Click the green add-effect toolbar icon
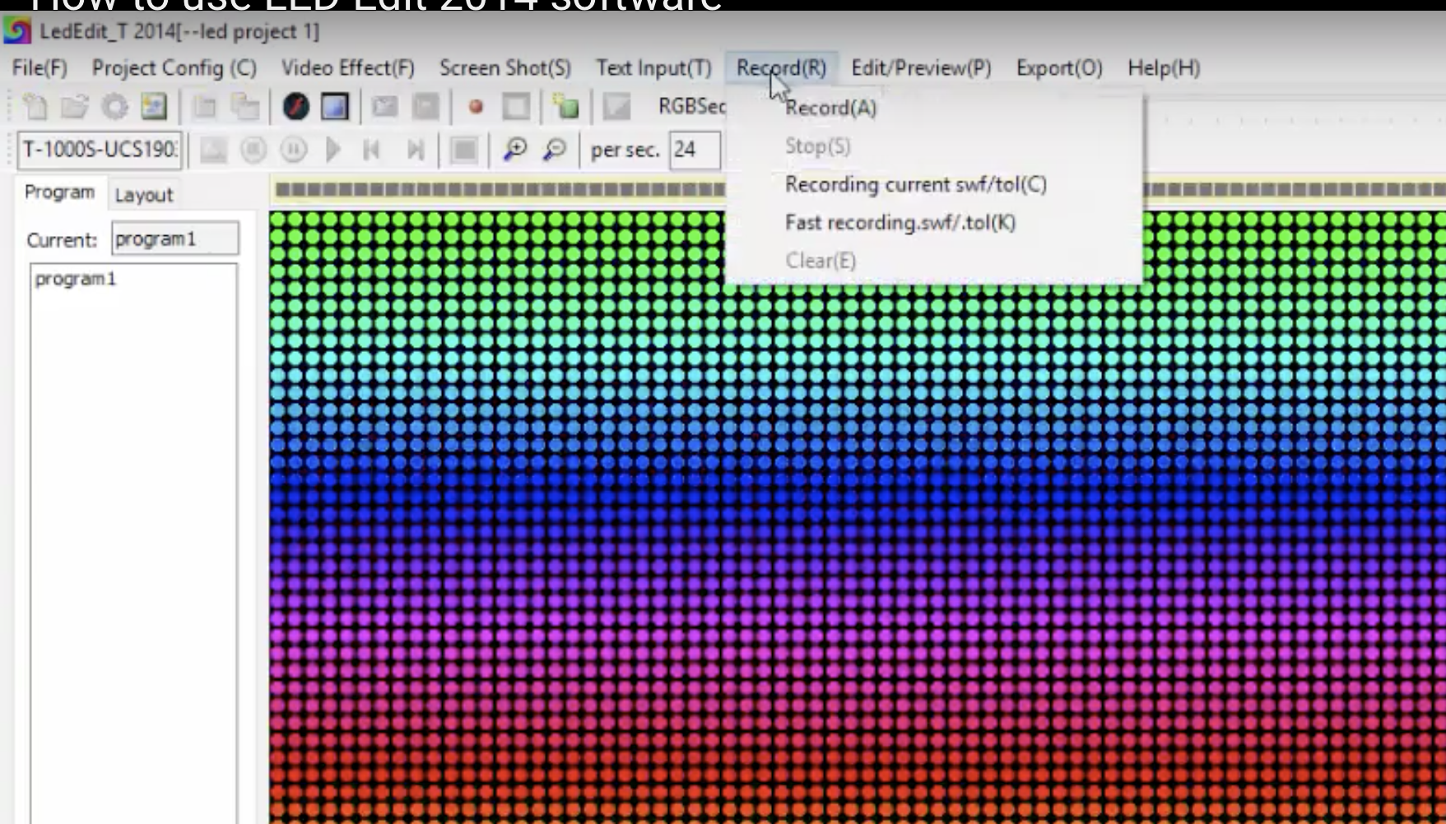This screenshot has width=1446, height=824. (566, 105)
